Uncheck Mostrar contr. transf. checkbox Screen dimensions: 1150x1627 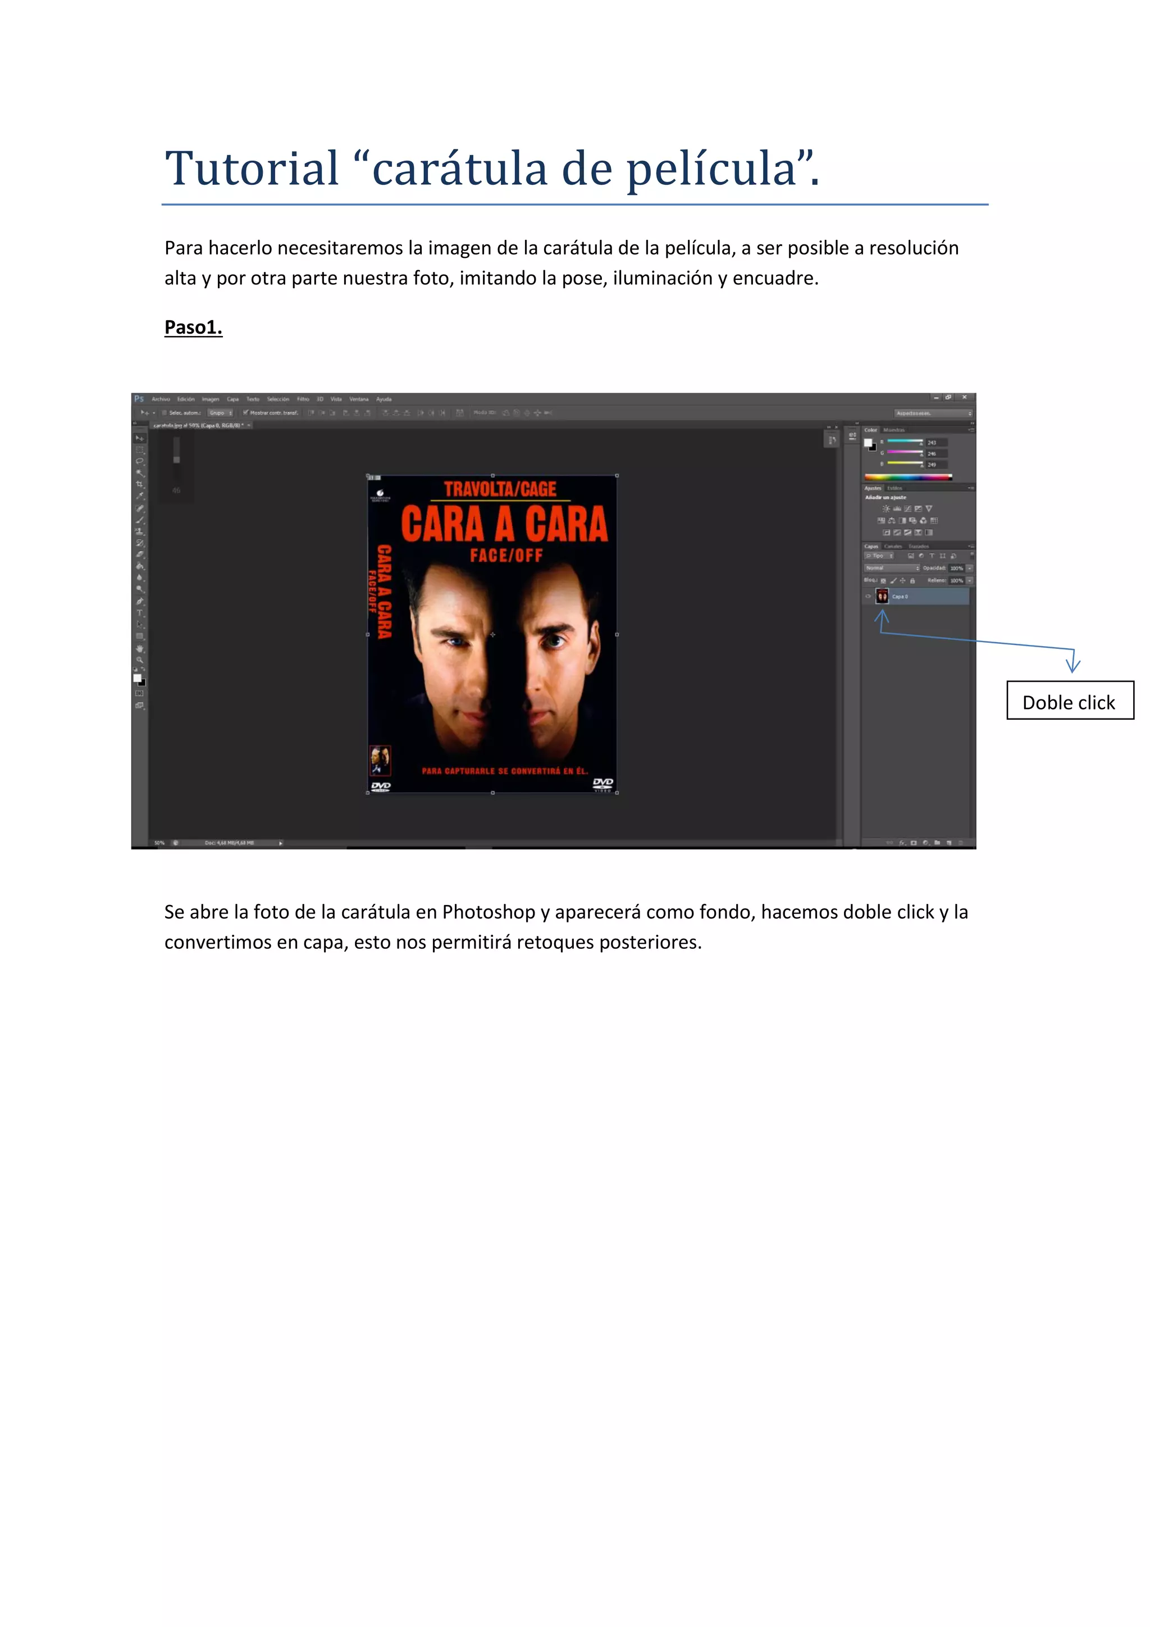click(x=246, y=413)
